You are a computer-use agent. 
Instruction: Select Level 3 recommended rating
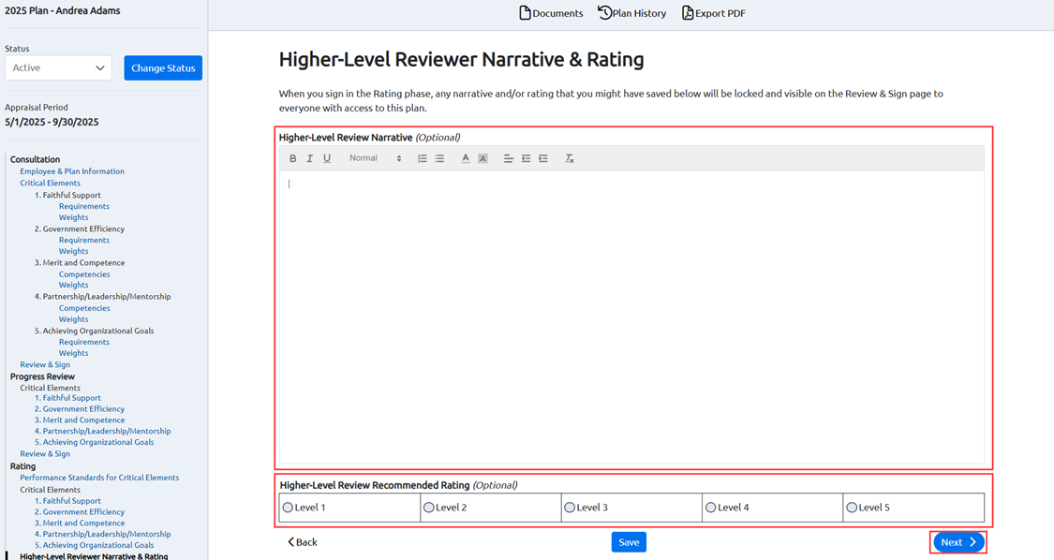coord(570,508)
